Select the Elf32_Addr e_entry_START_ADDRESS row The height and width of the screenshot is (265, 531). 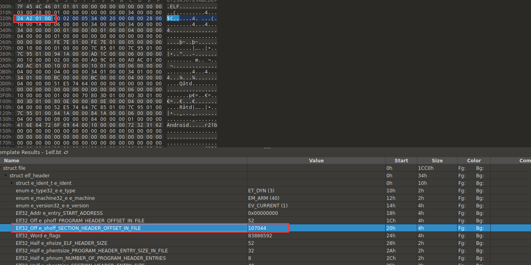265,213
